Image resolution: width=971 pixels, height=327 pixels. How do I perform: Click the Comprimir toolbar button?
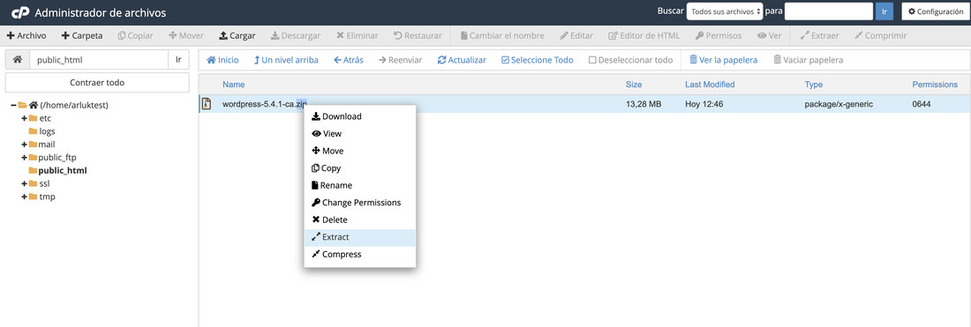[881, 36]
